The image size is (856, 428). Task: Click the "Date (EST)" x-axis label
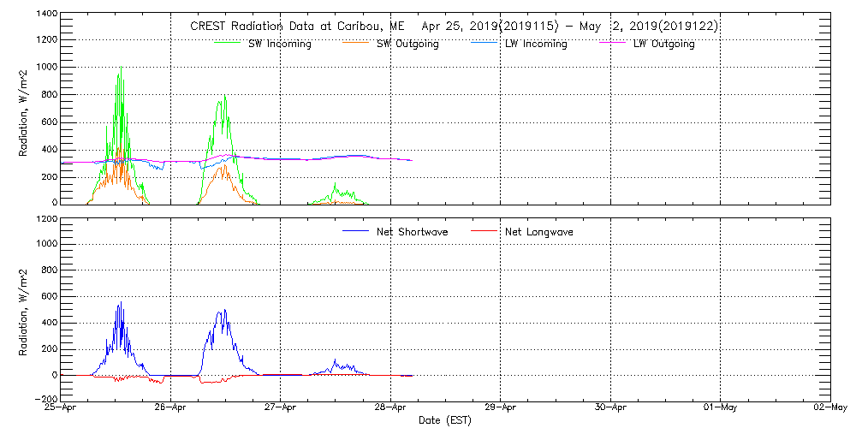pyautogui.click(x=446, y=420)
